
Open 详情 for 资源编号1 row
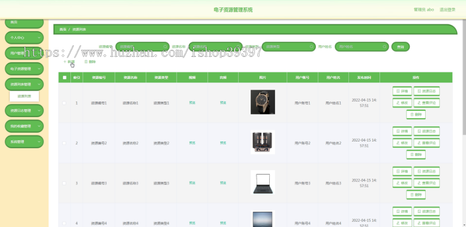[x=402, y=91]
